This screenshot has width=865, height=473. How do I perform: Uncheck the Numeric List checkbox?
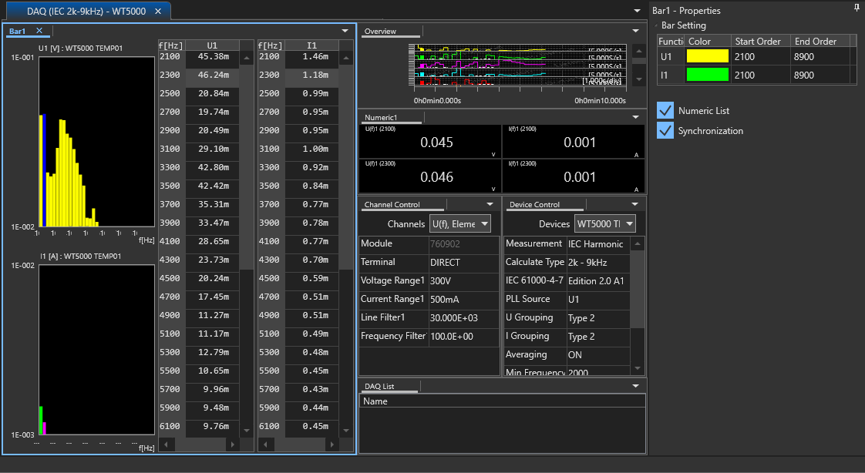665,110
